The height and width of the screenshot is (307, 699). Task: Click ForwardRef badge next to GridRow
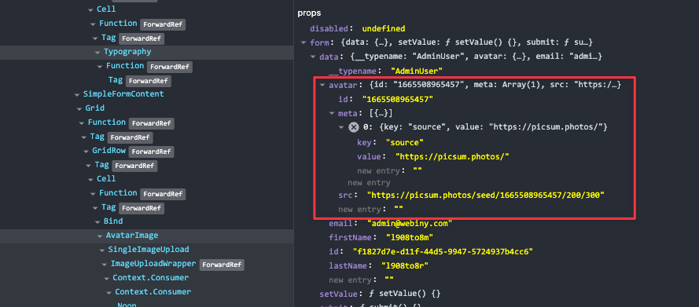pos(152,152)
